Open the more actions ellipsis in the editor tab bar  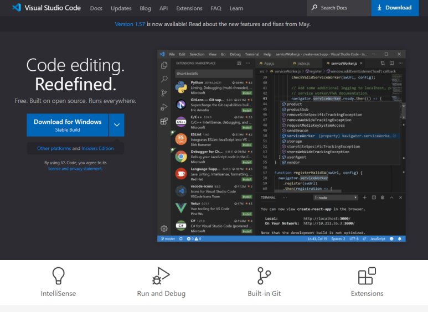pos(400,63)
